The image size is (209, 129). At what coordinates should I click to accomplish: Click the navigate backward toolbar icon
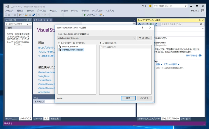9,15
